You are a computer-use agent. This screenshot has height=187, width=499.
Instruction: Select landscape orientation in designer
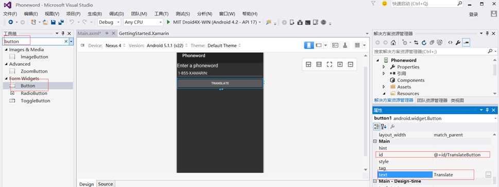tap(319, 45)
